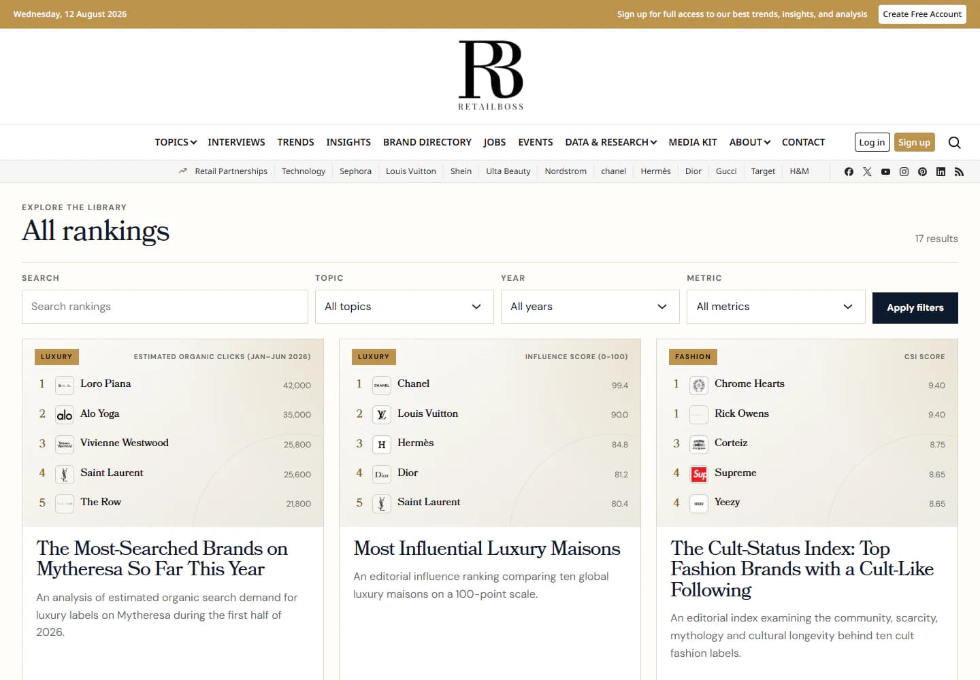Open The Cult-Status Index article title
Image resolution: width=980 pixels, height=680 pixels.
[x=802, y=568]
